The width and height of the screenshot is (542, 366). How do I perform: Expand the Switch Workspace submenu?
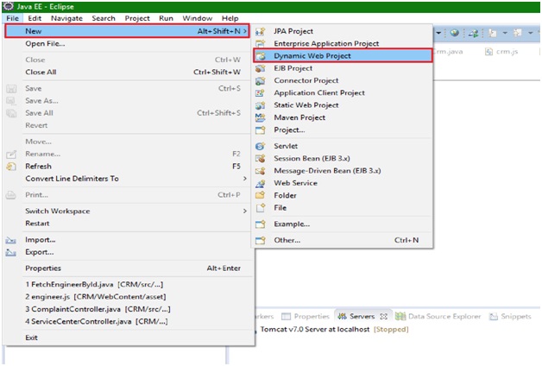(245, 211)
